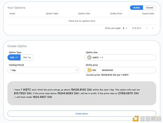Go to previous page of options
163x123 pixels.
point(147,28)
